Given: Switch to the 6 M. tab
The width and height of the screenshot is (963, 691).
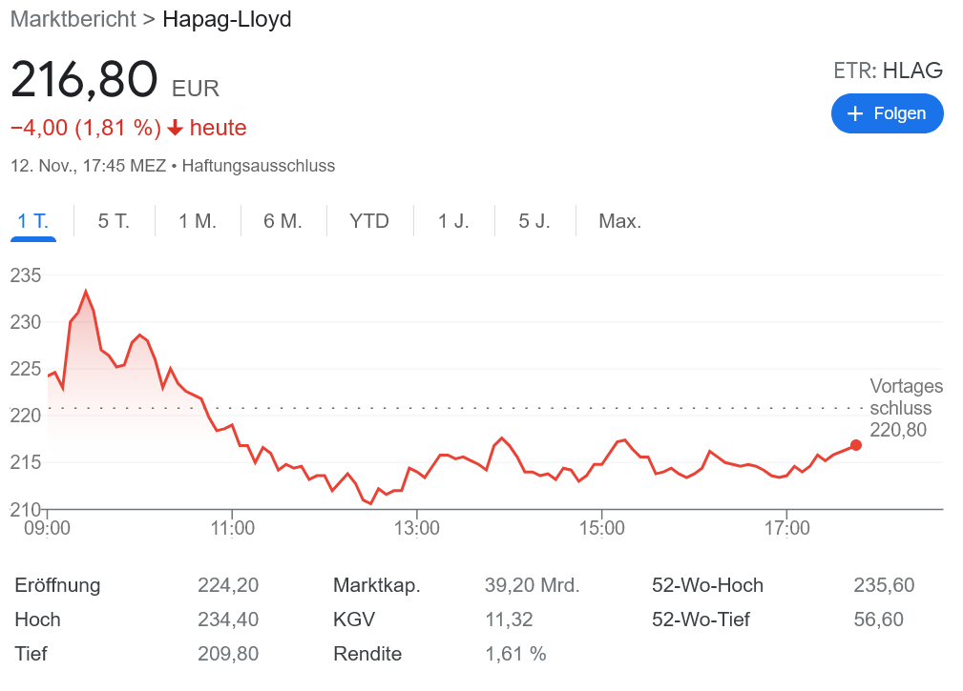Looking at the screenshot, I should click(283, 221).
